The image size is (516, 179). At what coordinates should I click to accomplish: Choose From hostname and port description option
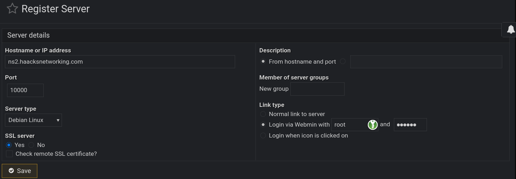pos(263,62)
